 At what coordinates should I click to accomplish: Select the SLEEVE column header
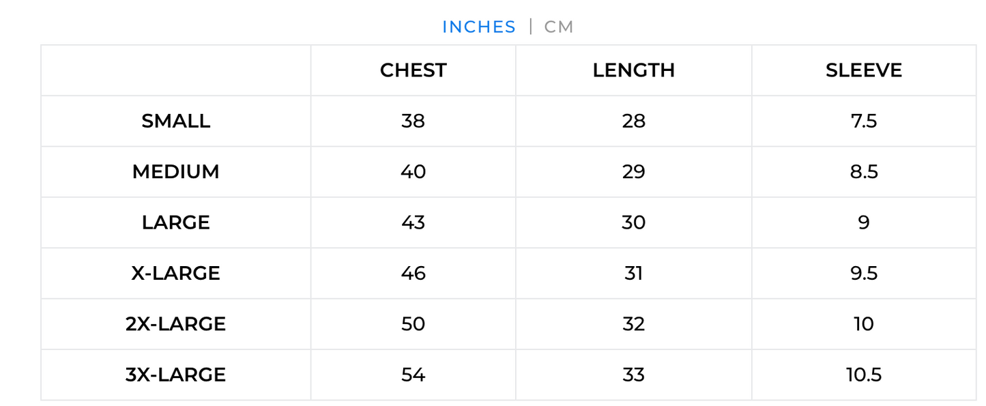[864, 70]
